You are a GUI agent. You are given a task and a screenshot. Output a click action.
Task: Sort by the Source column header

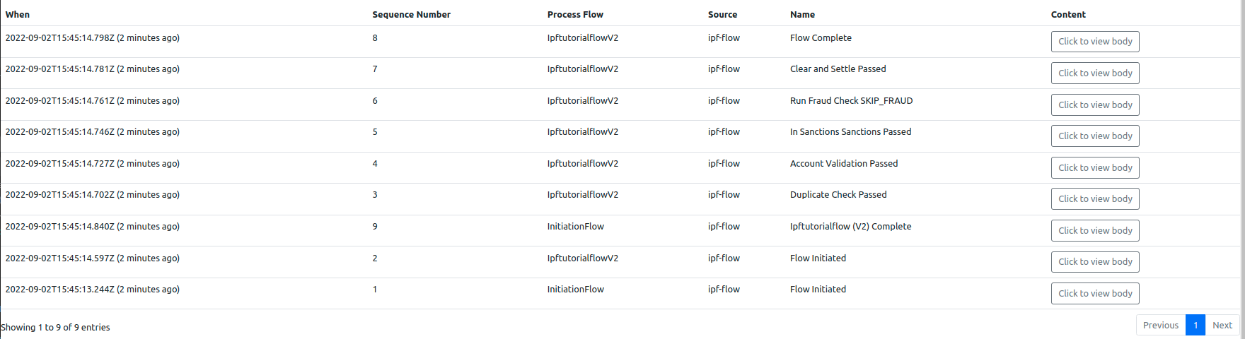tap(722, 15)
